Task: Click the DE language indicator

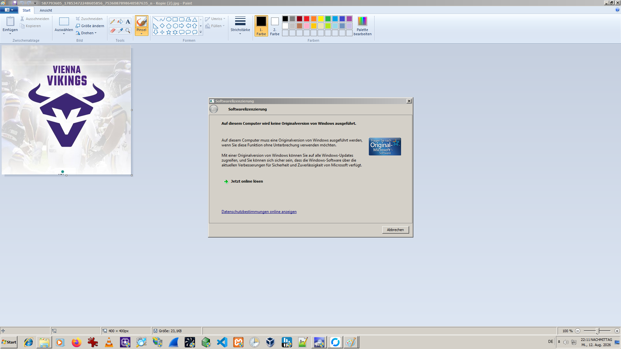Action: [x=550, y=342]
